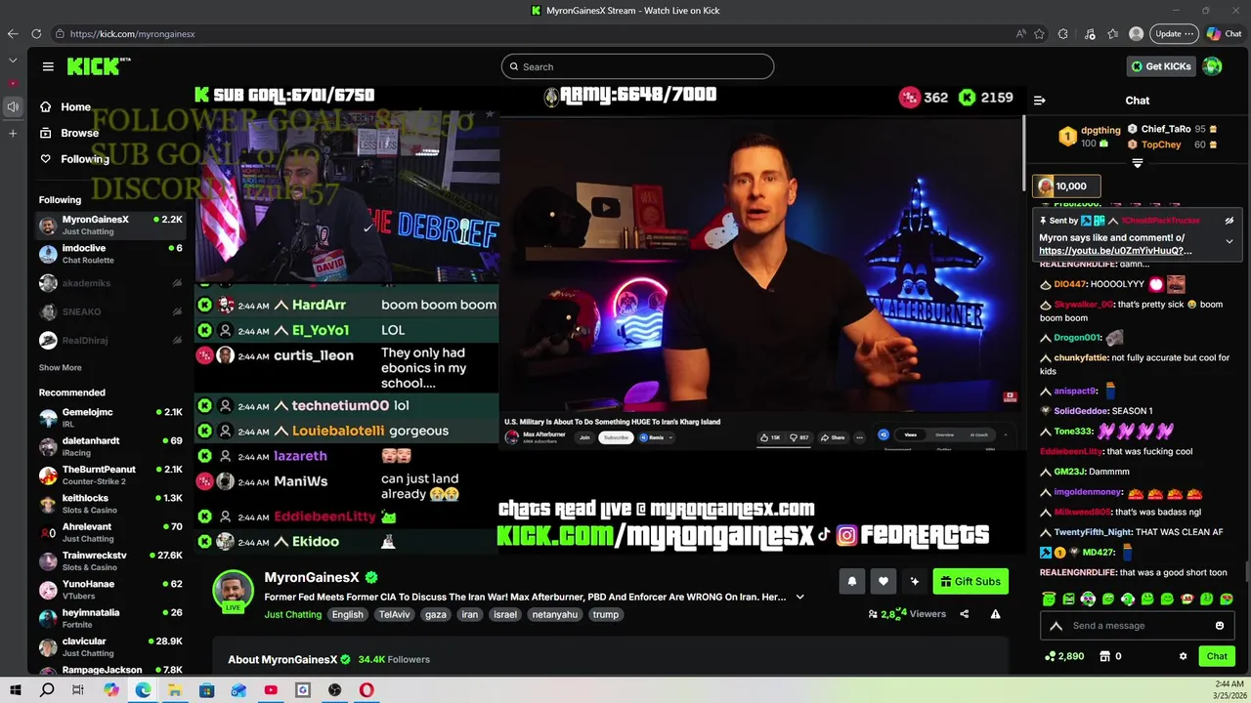Reload the page with refresh icon
This screenshot has height=703, width=1251.
(x=36, y=33)
